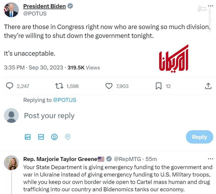Viewport: 216px width, 194px height.
Task: Bookmark this post
Action: click(x=158, y=86)
